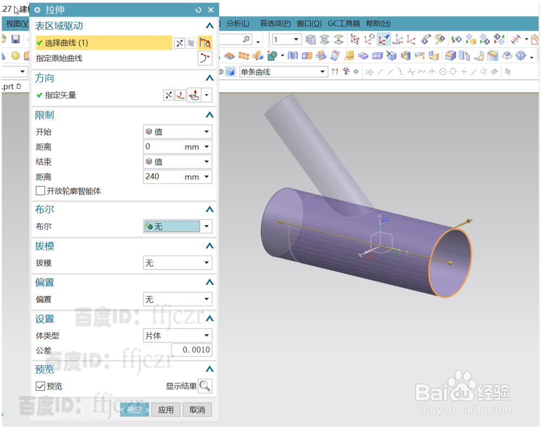The width and height of the screenshot is (541, 428).
Task: Enable the 开放轮廓智能体 checkbox
Action: [41, 191]
